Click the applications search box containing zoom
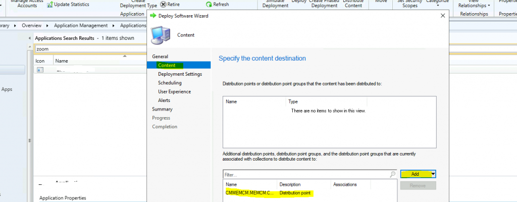Viewport: 517px width, 202px height. 91,49
